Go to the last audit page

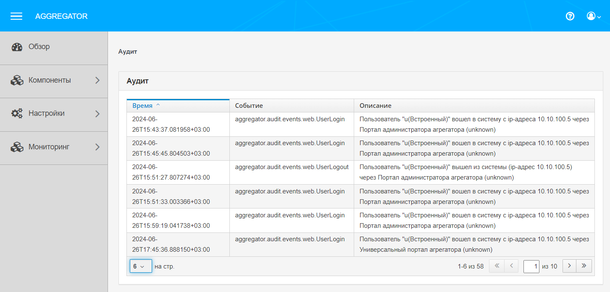point(584,266)
